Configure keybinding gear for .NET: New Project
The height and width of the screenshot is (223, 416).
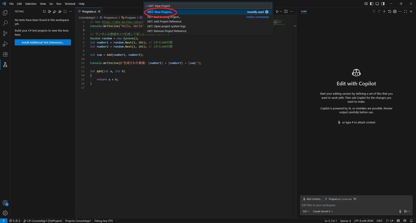pos(267,12)
